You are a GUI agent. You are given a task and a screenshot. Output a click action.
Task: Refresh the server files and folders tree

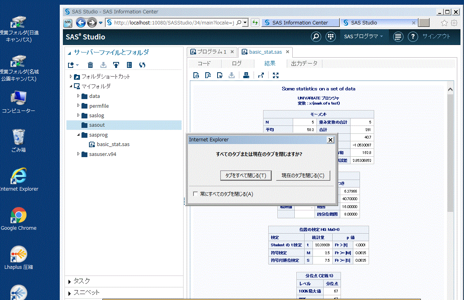pyautogui.click(x=142, y=65)
